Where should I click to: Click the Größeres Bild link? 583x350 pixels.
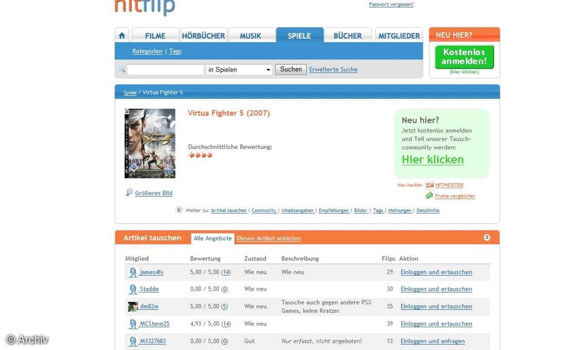click(154, 193)
